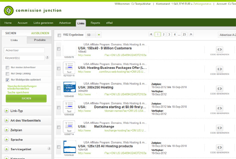Go to results page 4
This screenshot has width=236, height=159.
pyautogui.click(x=175, y=35)
